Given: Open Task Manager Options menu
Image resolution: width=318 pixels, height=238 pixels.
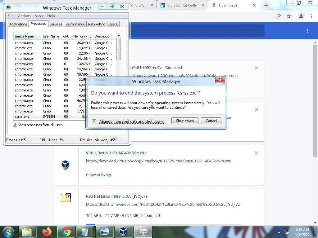Looking at the screenshot, I should pyautogui.click(x=24, y=16).
